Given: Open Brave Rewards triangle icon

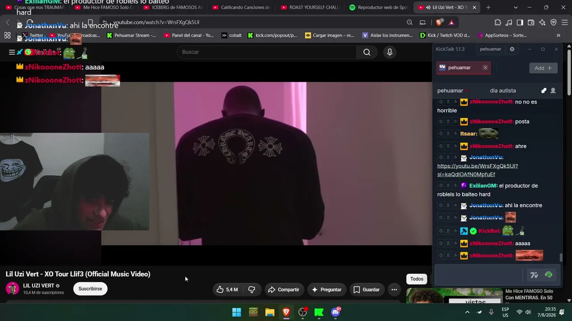Looking at the screenshot, I should (451, 22).
